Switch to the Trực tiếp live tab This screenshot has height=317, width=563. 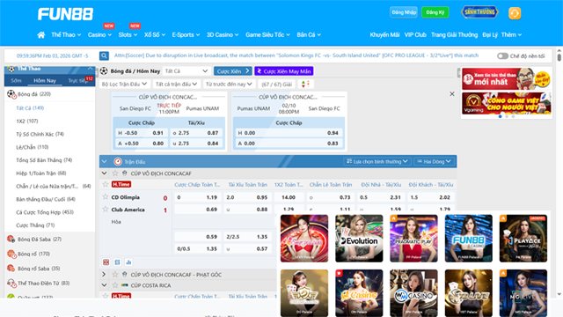click(x=78, y=80)
